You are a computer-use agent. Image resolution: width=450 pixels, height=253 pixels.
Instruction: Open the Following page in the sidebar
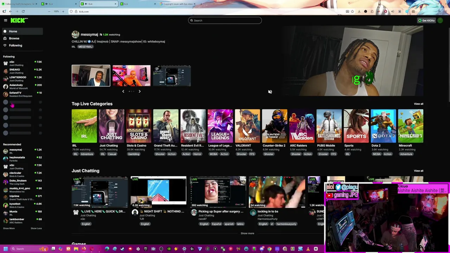(x=22, y=45)
